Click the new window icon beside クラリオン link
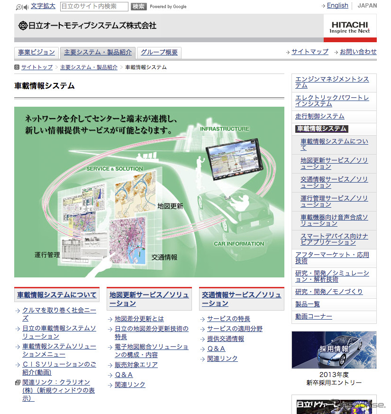 (18, 382)
